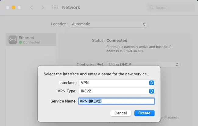Open the Interface dropdown showing VPN

coord(116,83)
